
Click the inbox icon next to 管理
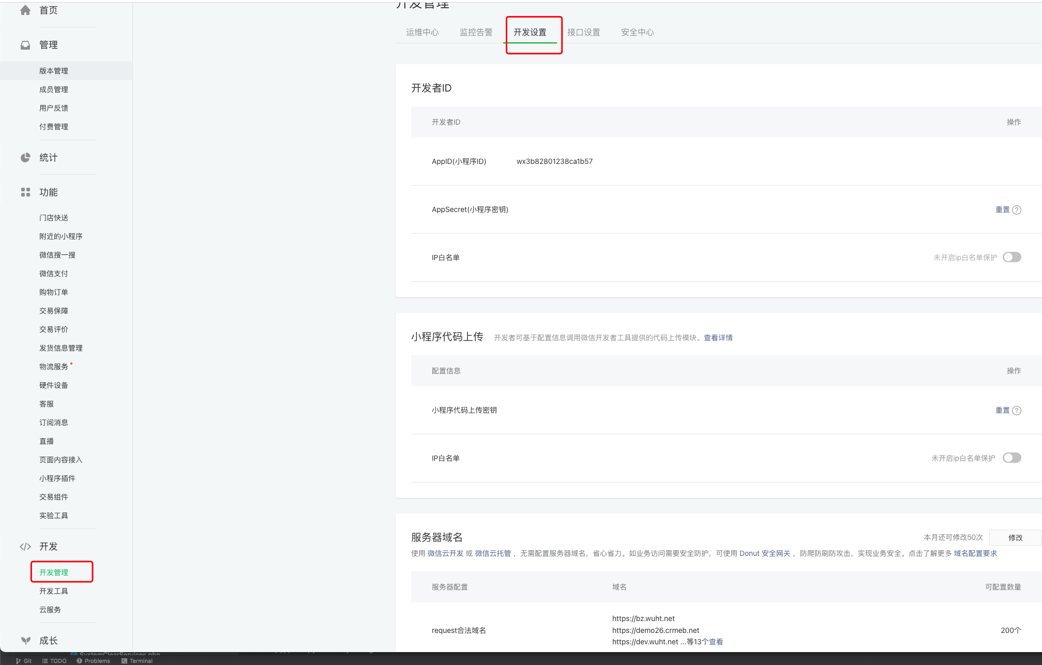pos(25,45)
